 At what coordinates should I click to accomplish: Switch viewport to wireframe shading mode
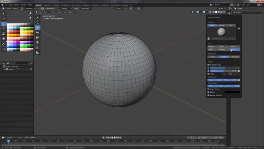point(213,12)
